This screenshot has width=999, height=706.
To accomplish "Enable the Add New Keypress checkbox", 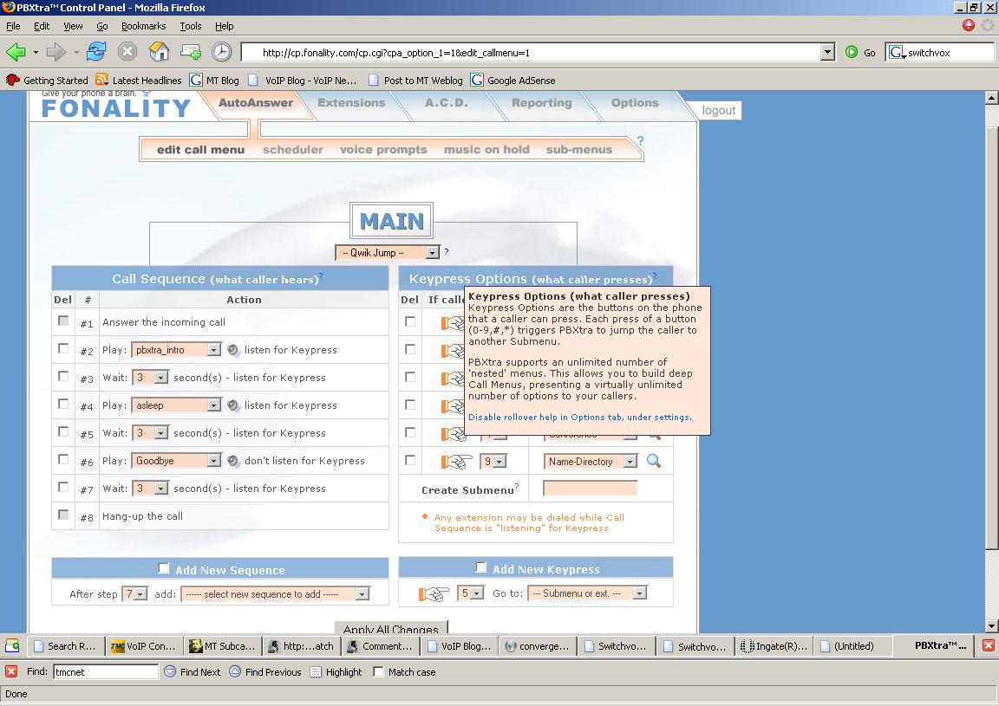I will pyautogui.click(x=481, y=567).
